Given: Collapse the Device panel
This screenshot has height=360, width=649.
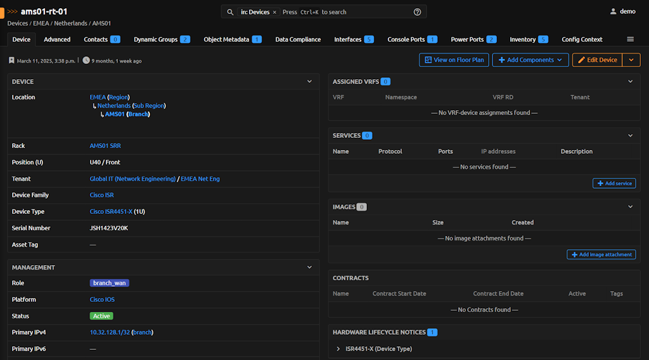Looking at the screenshot, I should 309,82.
